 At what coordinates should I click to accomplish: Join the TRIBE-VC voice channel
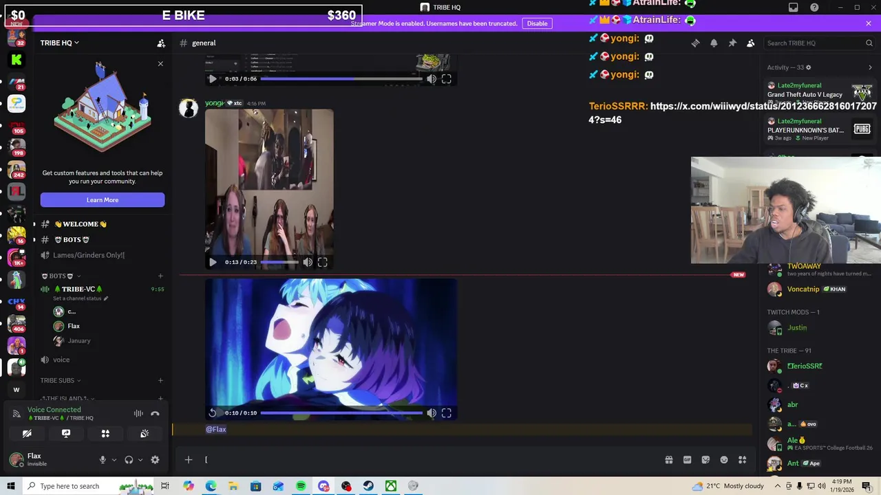(x=78, y=289)
